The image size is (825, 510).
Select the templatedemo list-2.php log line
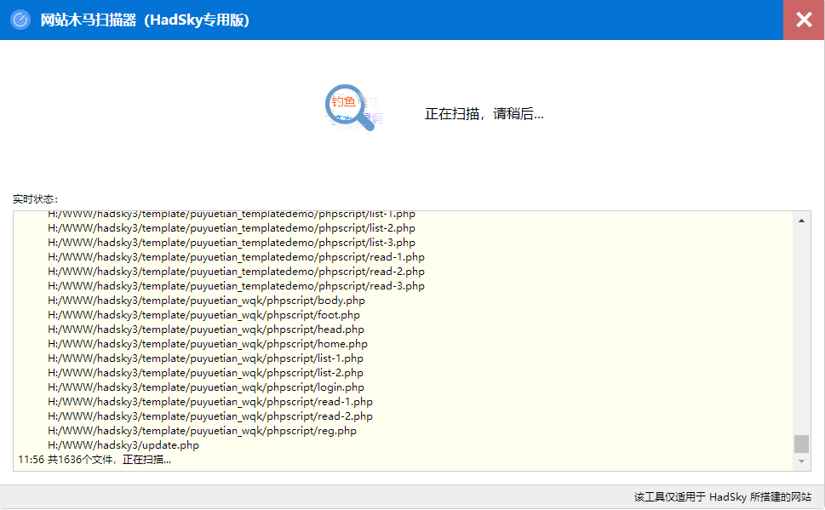point(232,228)
